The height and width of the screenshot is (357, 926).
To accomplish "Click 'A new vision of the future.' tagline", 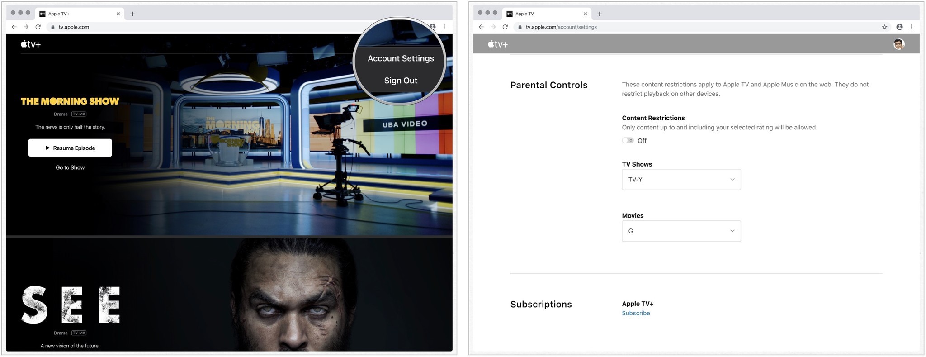I will [x=70, y=346].
